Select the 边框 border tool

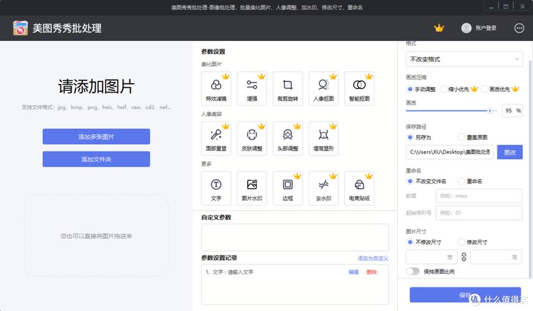[288, 188]
